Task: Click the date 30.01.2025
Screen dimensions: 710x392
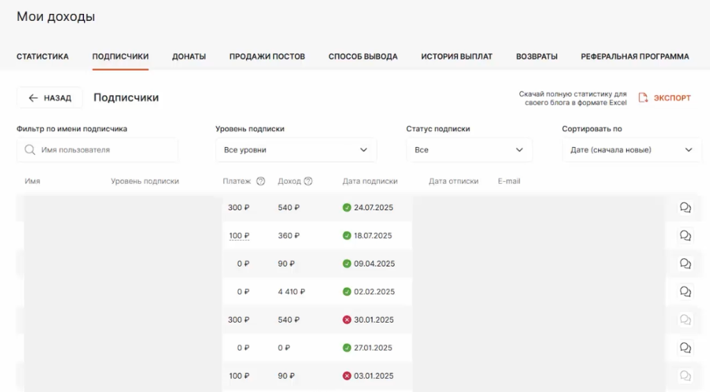Action: pyautogui.click(x=374, y=320)
